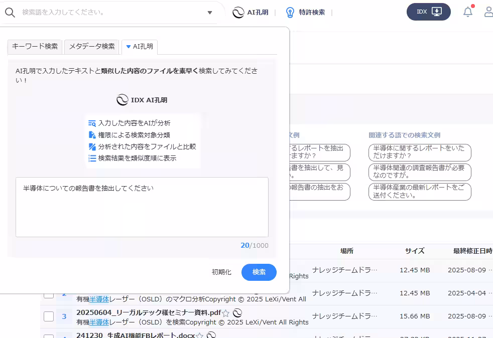Switch to the メタデータ検索 tab
The width and height of the screenshot is (493, 338).
coord(91,47)
